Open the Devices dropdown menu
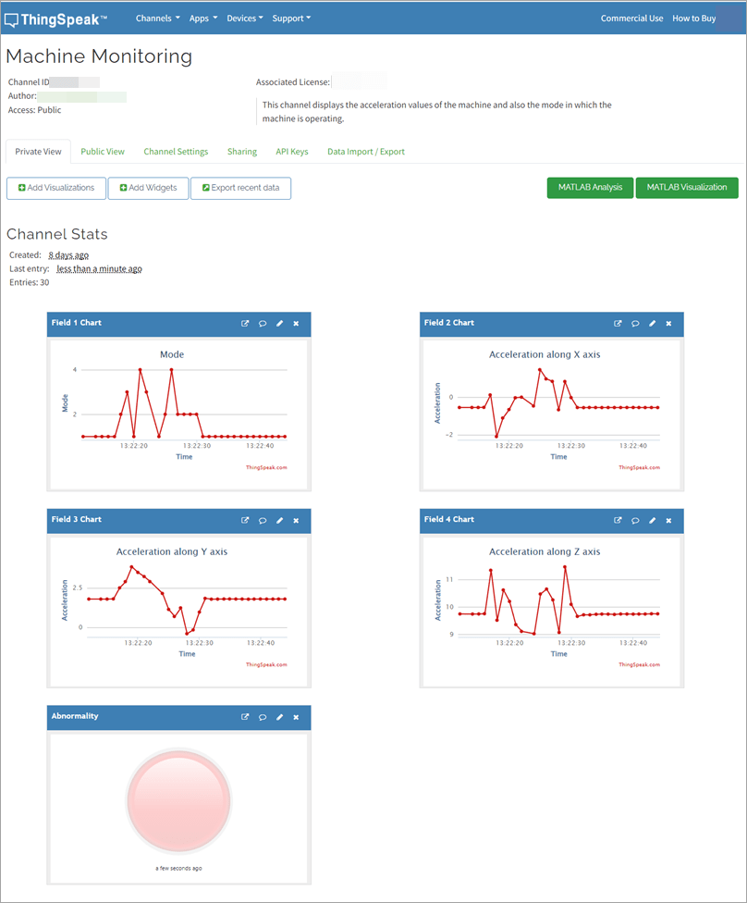747x903 pixels. tap(244, 17)
